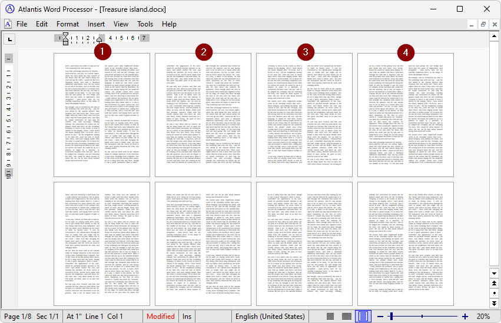Click the document icon left of File menu

[x=8, y=24]
